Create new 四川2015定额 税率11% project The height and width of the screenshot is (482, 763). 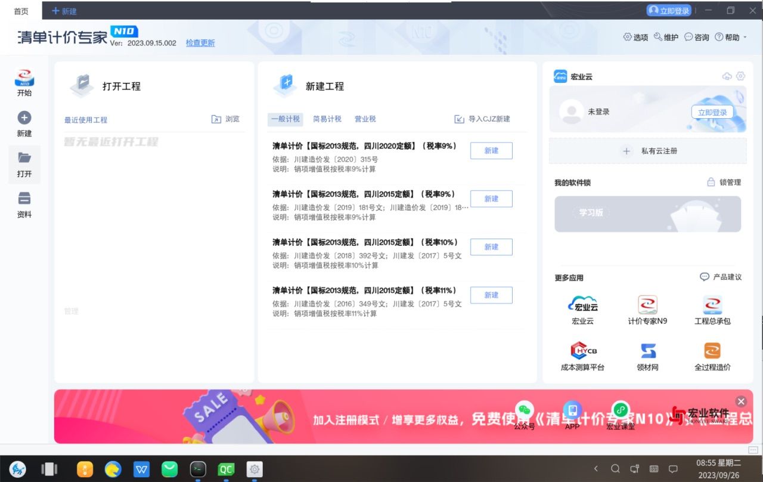click(x=491, y=295)
